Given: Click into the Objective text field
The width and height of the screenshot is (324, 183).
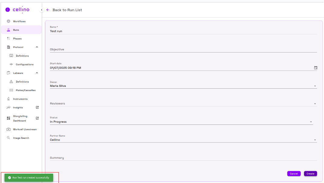Looking at the screenshot, I should click(181, 49).
